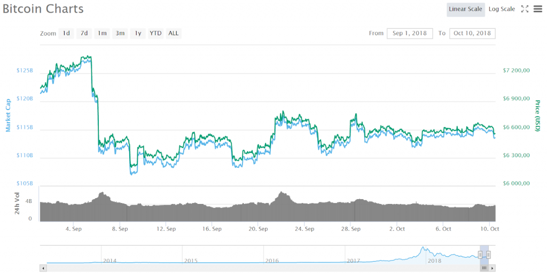Viewport: 547px width, 274px height.
Task: Switch to Log Scale
Action: click(x=502, y=9)
